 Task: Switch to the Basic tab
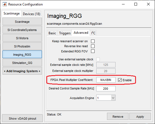(x=52, y=33)
